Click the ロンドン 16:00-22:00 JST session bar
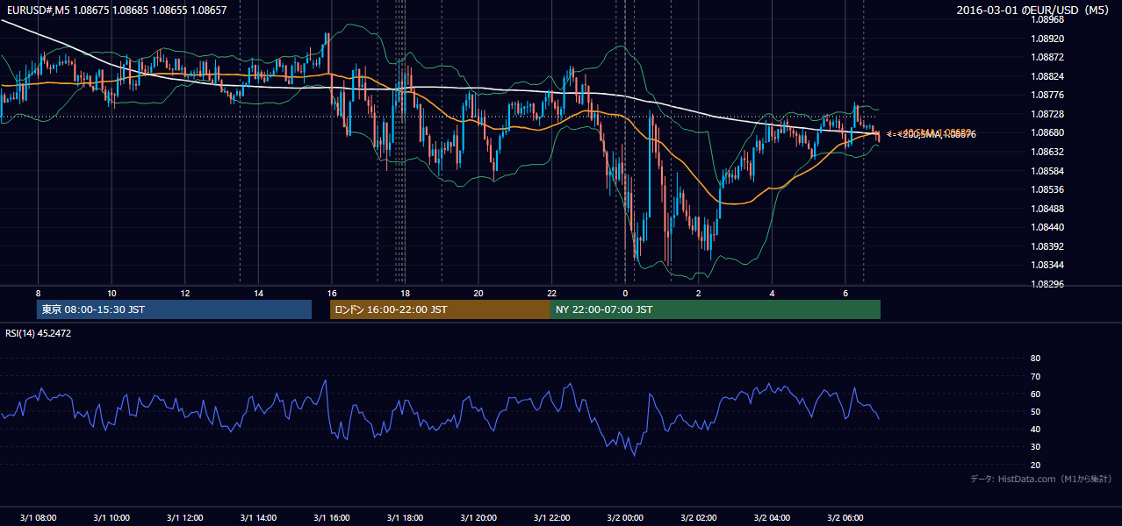Viewport: 1122px width, 526px height. tap(440, 309)
